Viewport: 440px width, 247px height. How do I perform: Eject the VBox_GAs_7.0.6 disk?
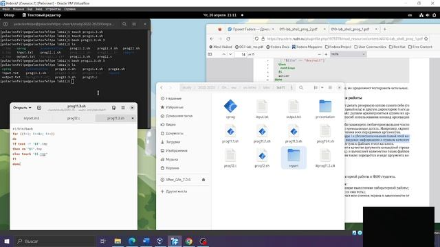pos(203,180)
